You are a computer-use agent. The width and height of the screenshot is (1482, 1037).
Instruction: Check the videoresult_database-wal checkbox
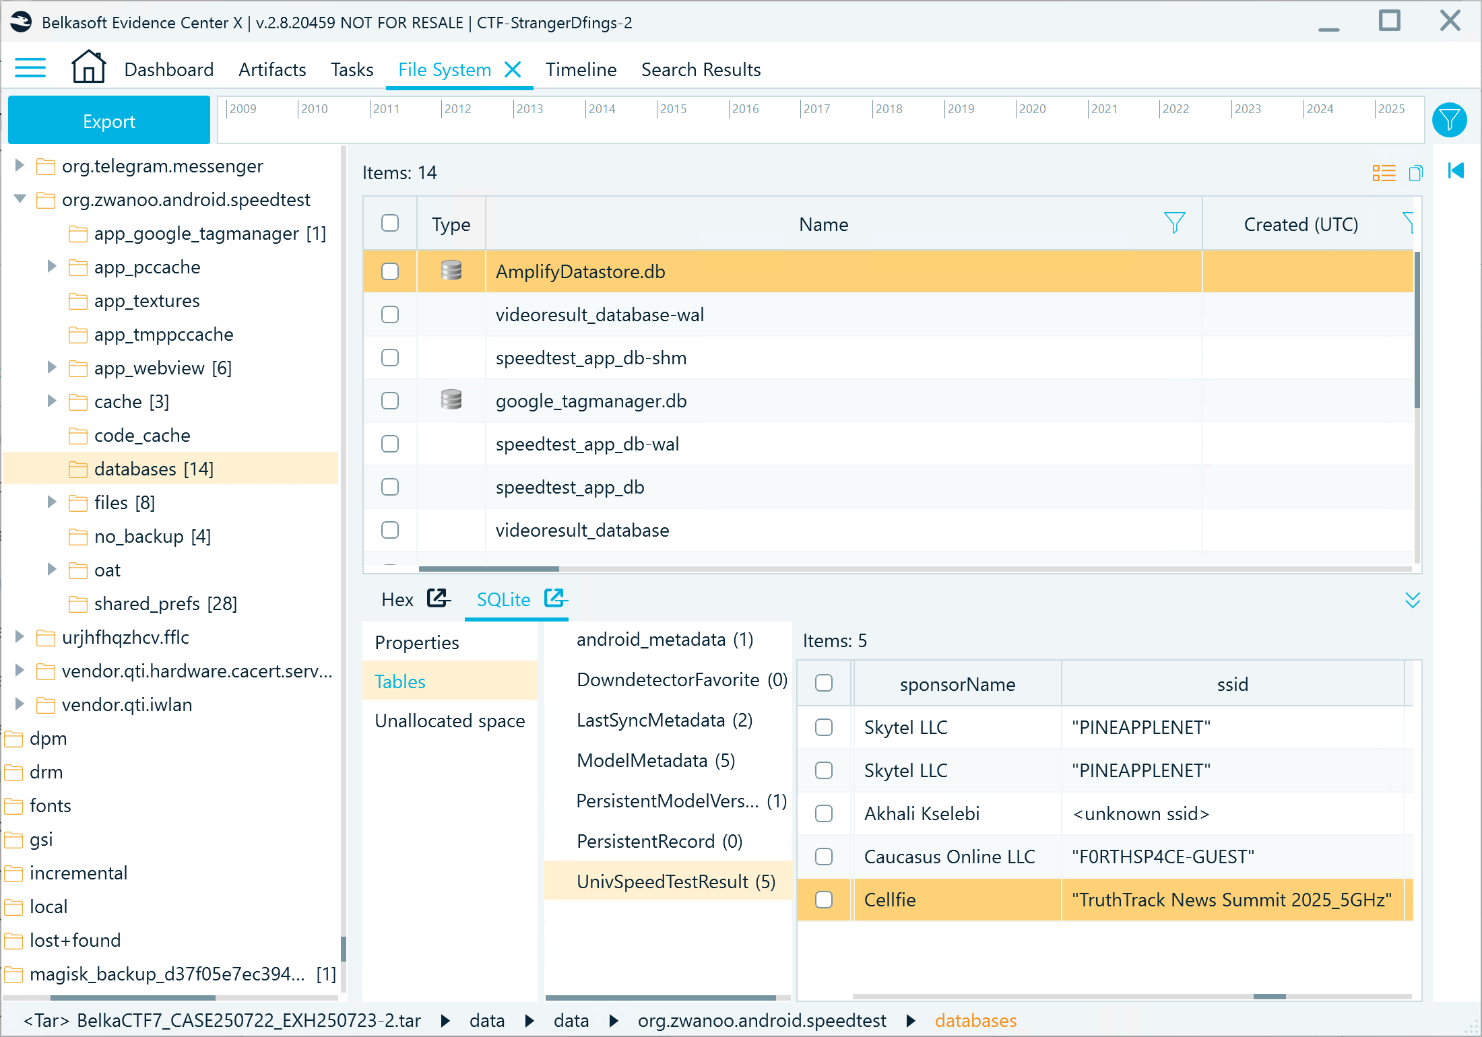[390, 314]
